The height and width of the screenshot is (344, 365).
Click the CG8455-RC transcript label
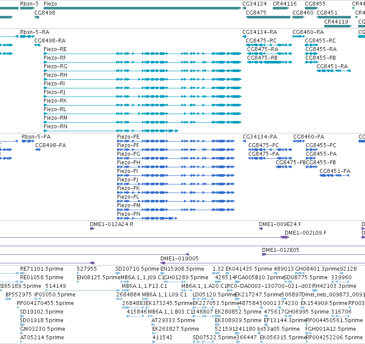pyautogui.click(x=320, y=41)
